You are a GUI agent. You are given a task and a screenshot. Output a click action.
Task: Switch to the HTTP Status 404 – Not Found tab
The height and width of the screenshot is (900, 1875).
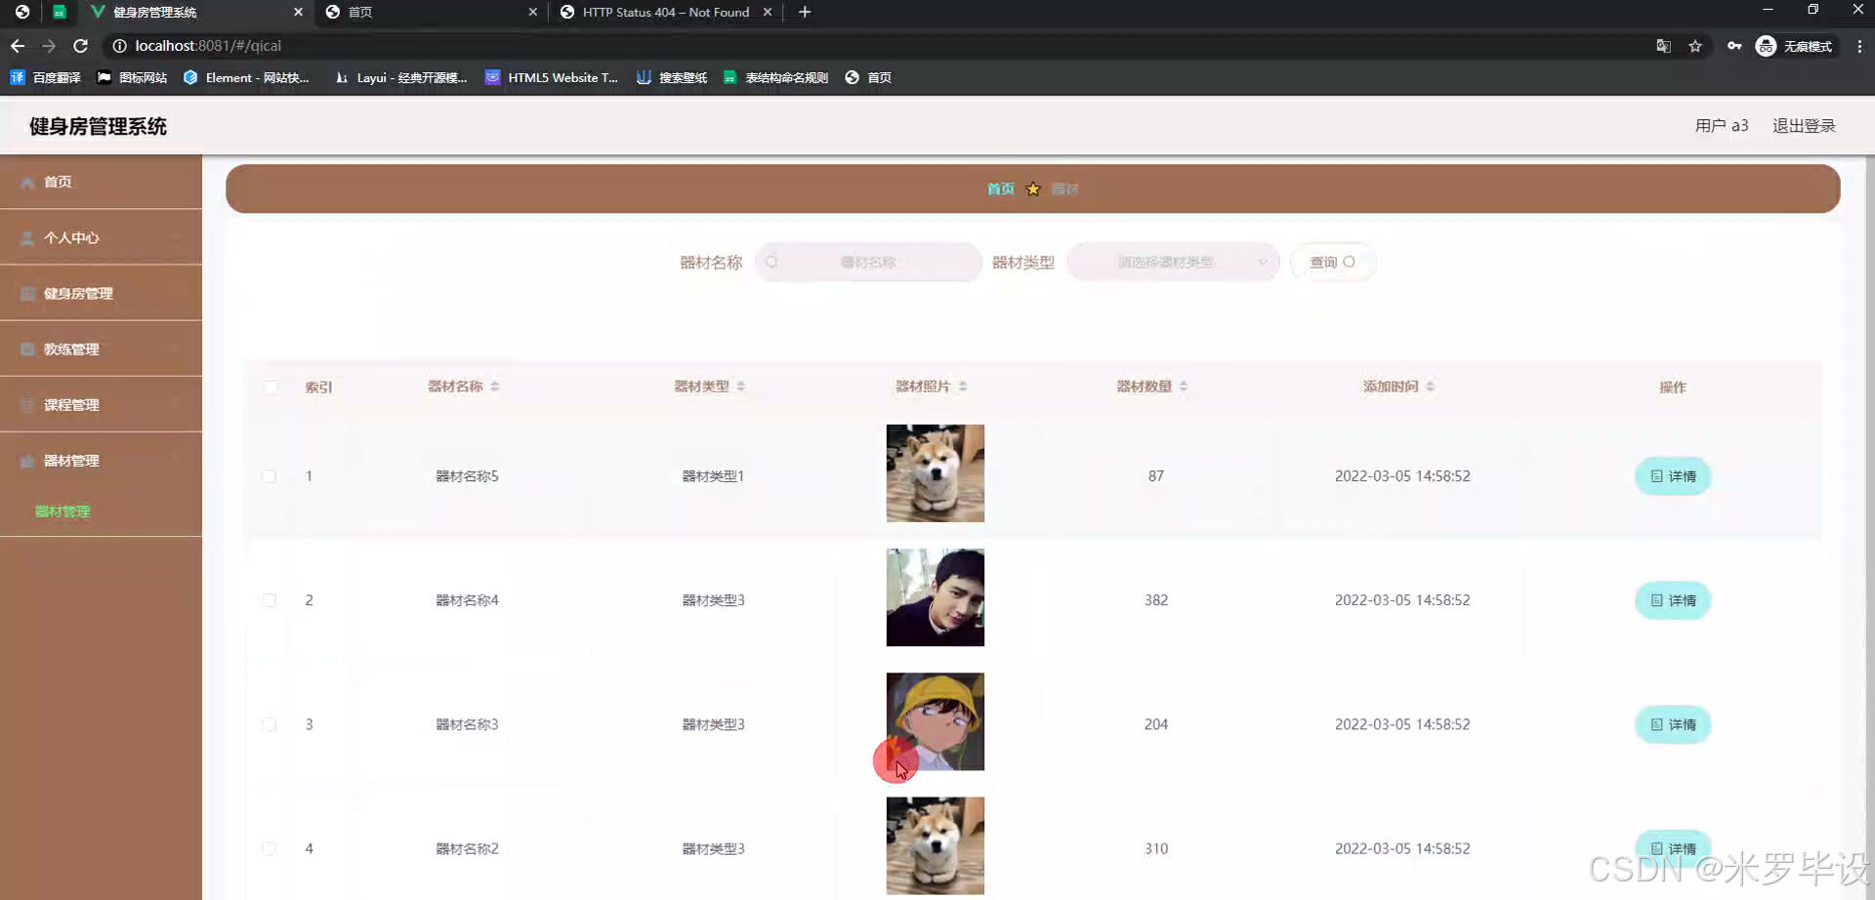click(x=665, y=12)
